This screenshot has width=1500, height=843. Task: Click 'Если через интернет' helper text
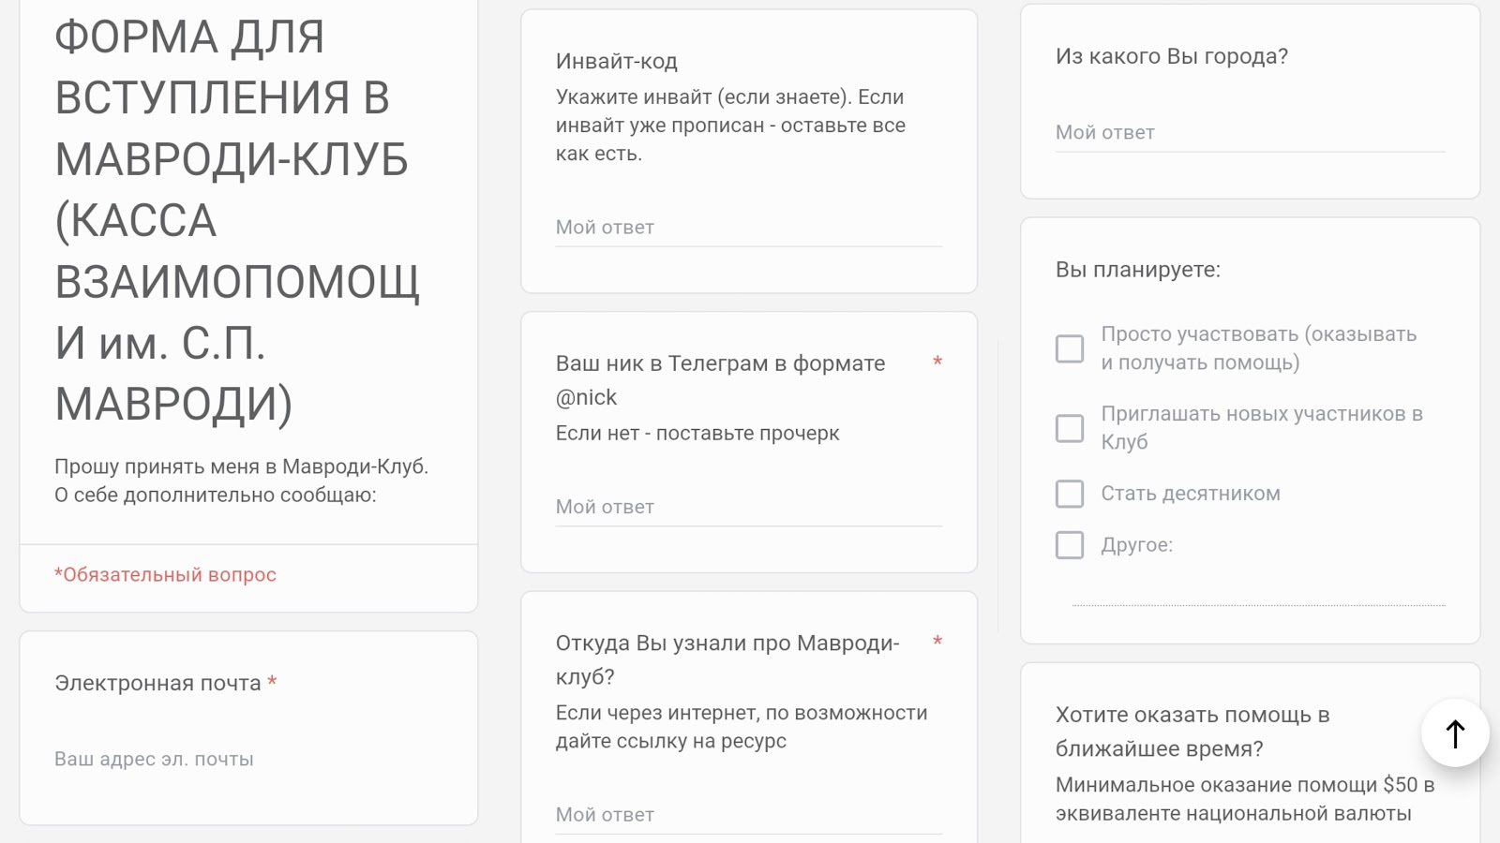click(x=742, y=727)
